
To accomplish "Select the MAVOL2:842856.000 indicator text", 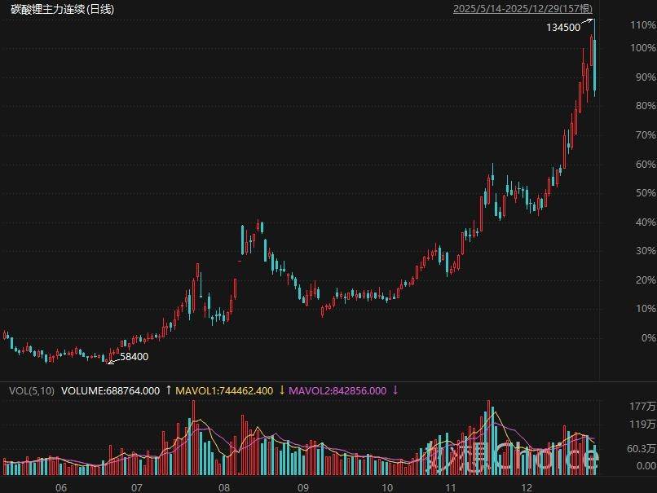I will [337, 391].
